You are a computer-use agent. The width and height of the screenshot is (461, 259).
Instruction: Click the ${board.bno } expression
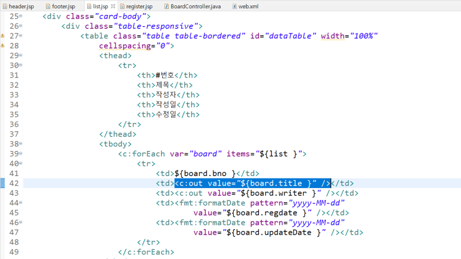205,173
